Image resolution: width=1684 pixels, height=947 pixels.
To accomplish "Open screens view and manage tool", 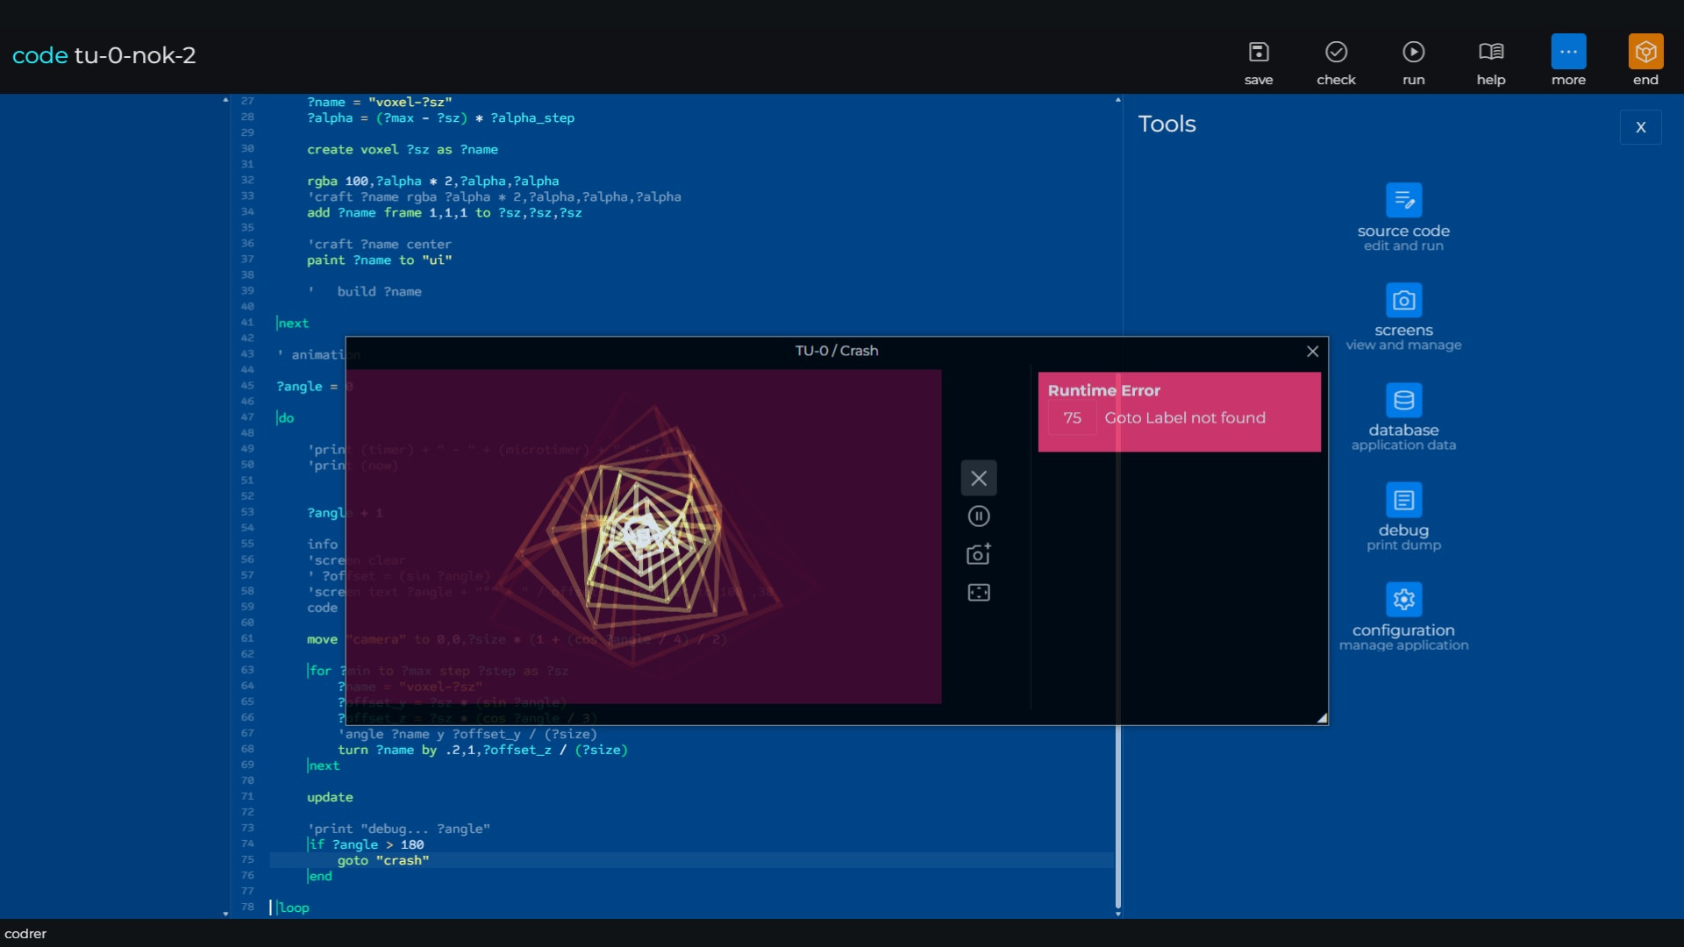I will pos(1403,301).
